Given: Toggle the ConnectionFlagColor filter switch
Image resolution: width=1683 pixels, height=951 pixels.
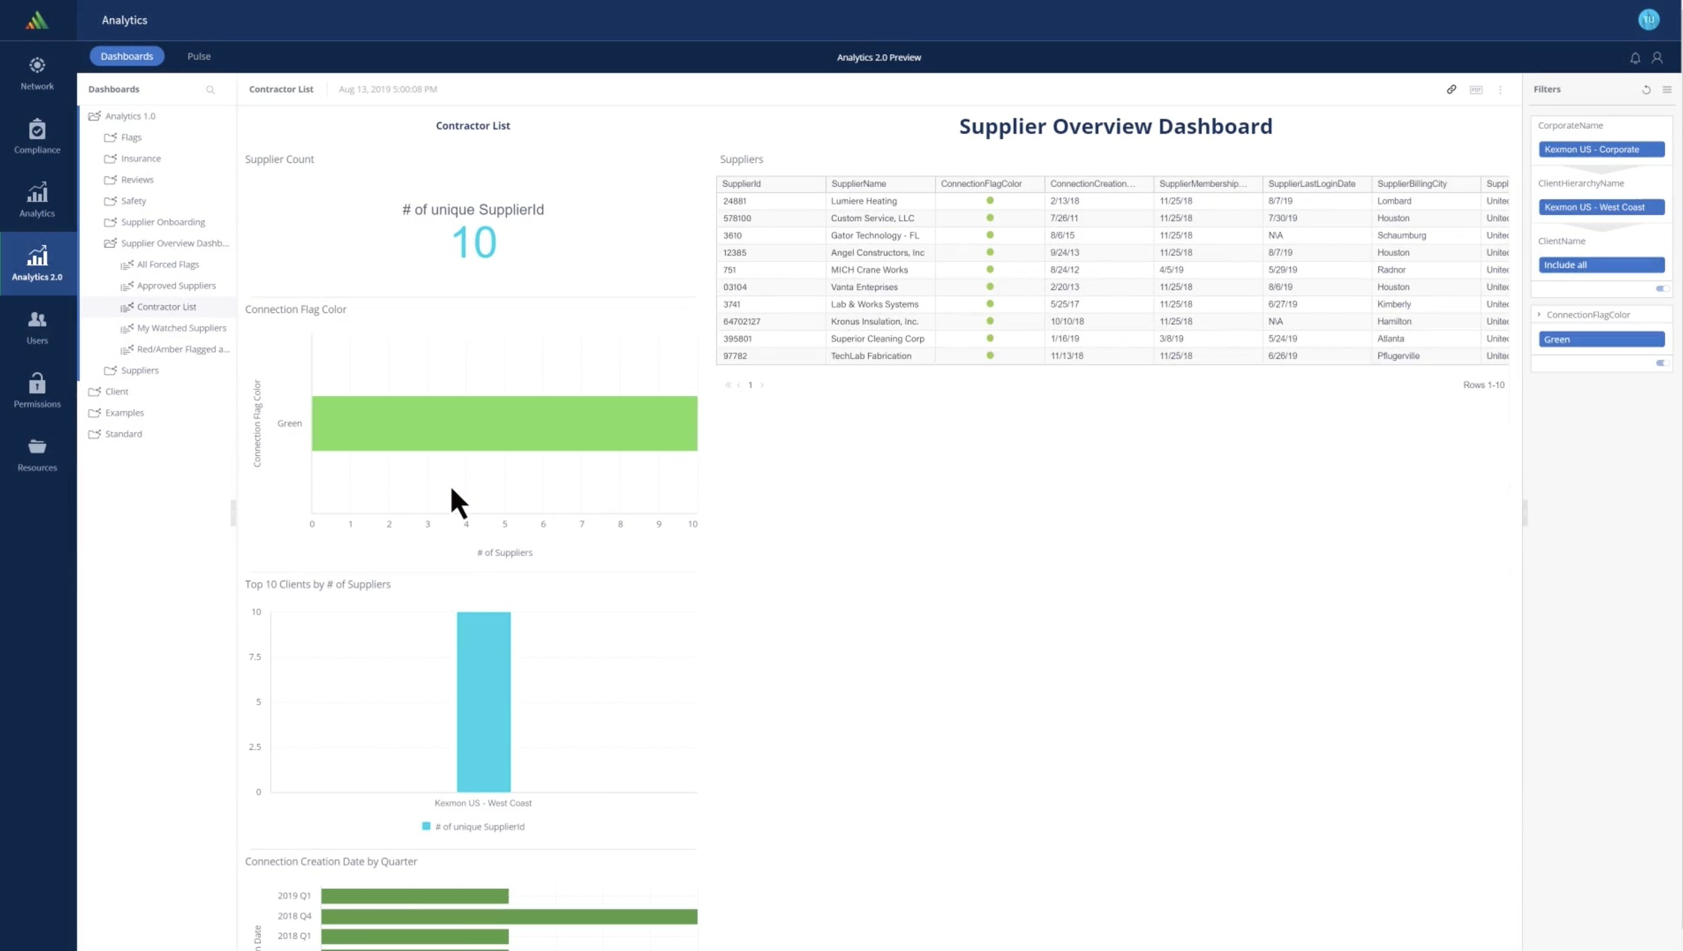Looking at the screenshot, I should 1662,363.
